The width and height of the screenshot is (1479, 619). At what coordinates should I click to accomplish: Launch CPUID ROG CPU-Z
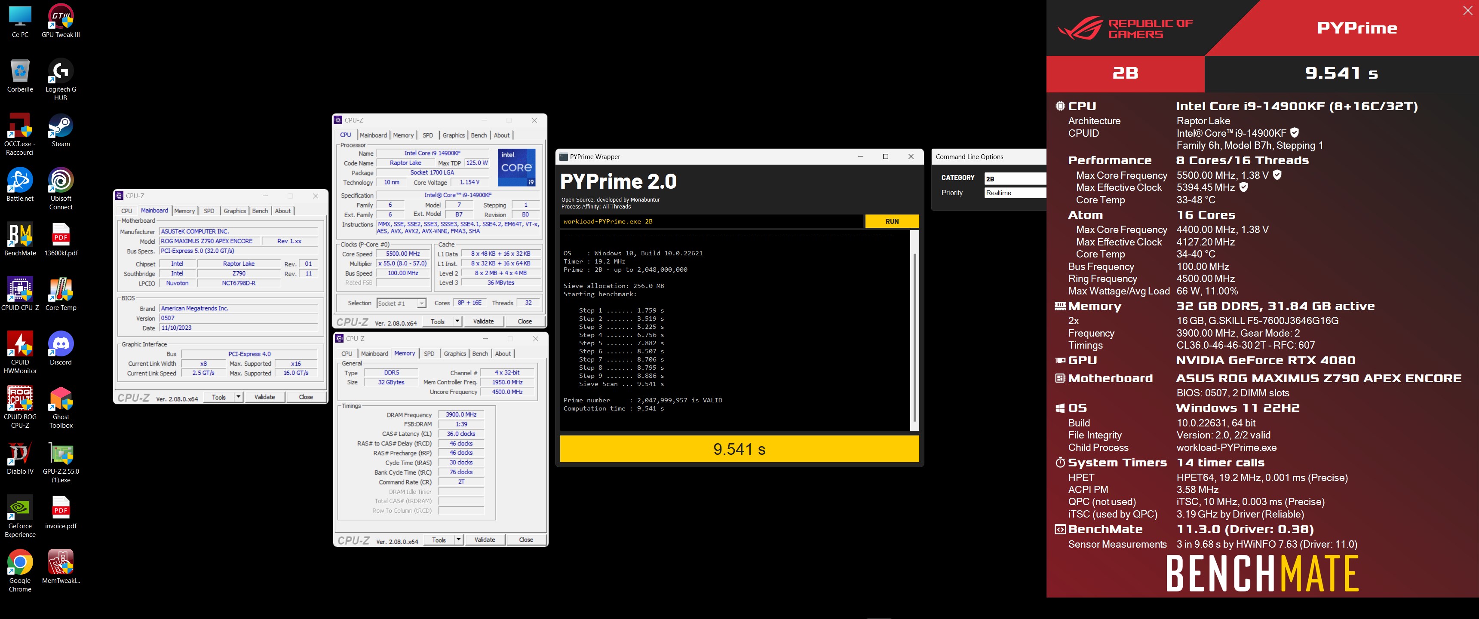coord(20,407)
